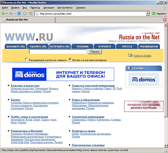The width and height of the screenshot is (168, 153).
Task: Open the Компьютеры и Интернет category link
Action: (27, 131)
